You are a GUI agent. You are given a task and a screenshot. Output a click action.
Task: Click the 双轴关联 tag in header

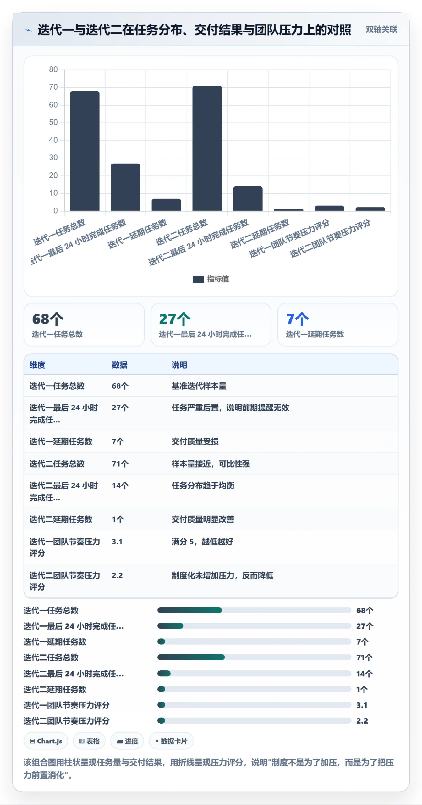point(381,30)
